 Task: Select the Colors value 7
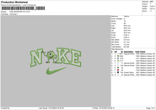tap(150, 4)
